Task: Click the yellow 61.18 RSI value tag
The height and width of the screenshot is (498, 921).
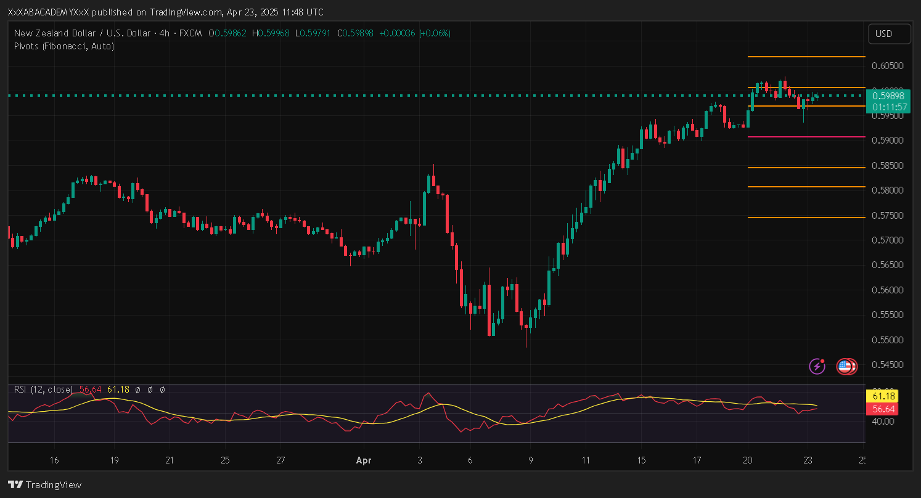Action: (x=881, y=396)
